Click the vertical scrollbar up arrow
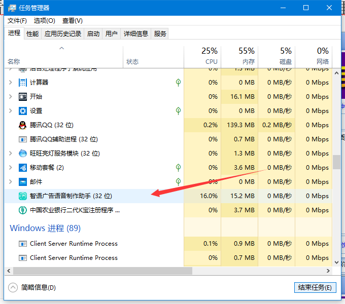This screenshot has height=304, width=345. coord(336,73)
